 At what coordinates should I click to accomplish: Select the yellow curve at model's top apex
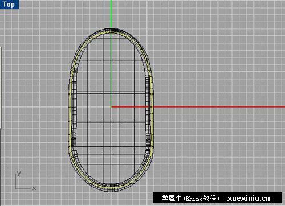click(x=111, y=32)
